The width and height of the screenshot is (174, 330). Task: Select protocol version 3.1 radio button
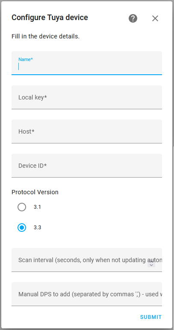pyautogui.click(x=22, y=207)
